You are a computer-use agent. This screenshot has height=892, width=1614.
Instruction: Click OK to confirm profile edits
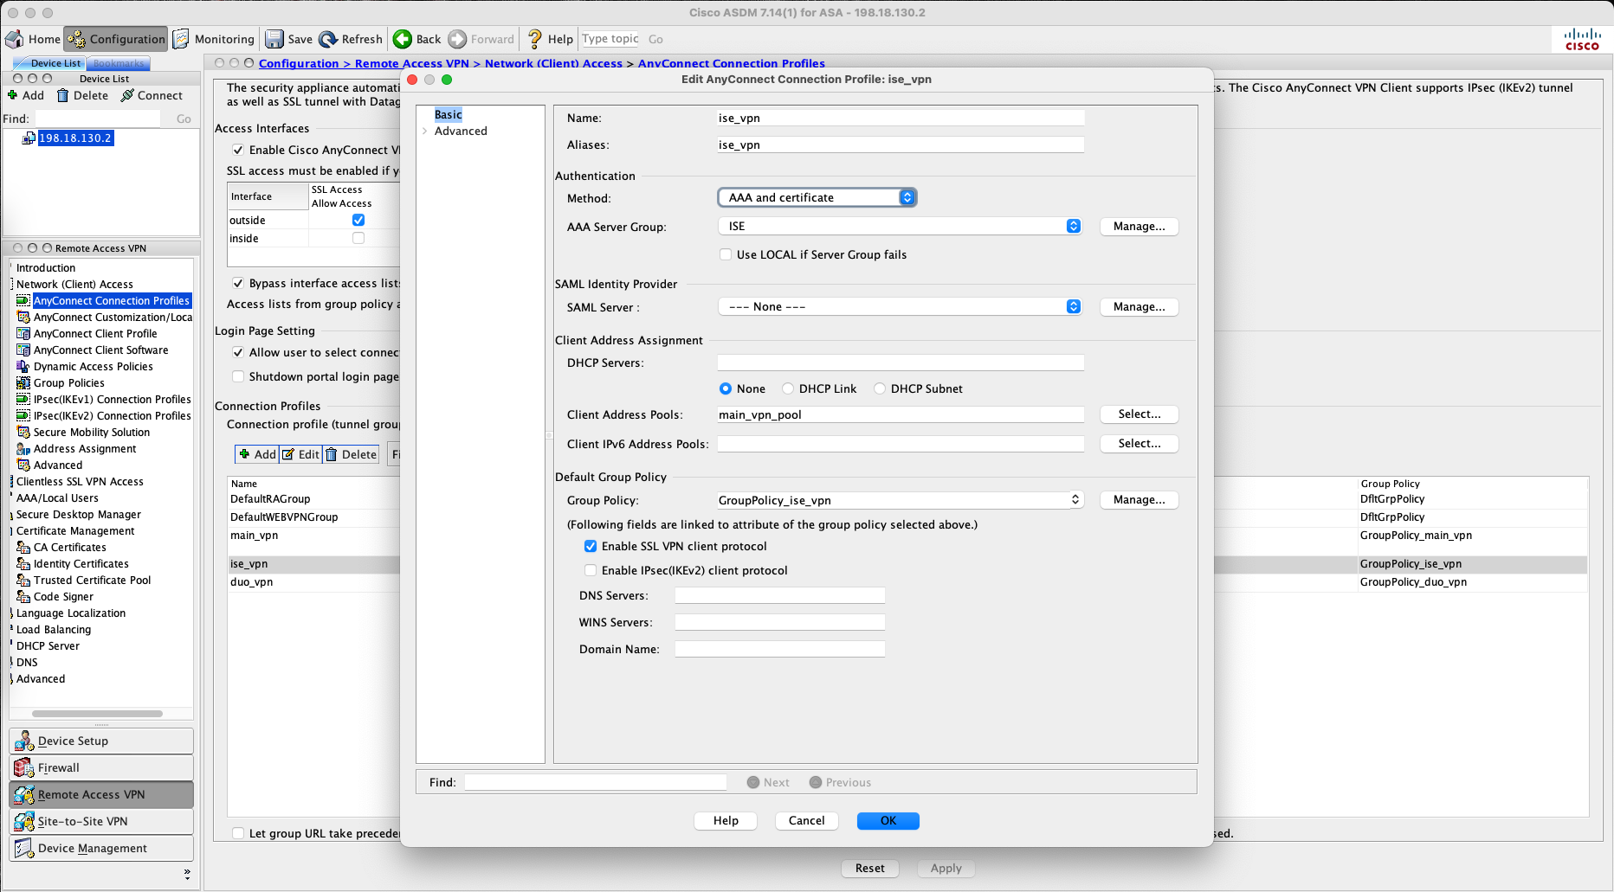(x=888, y=820)
